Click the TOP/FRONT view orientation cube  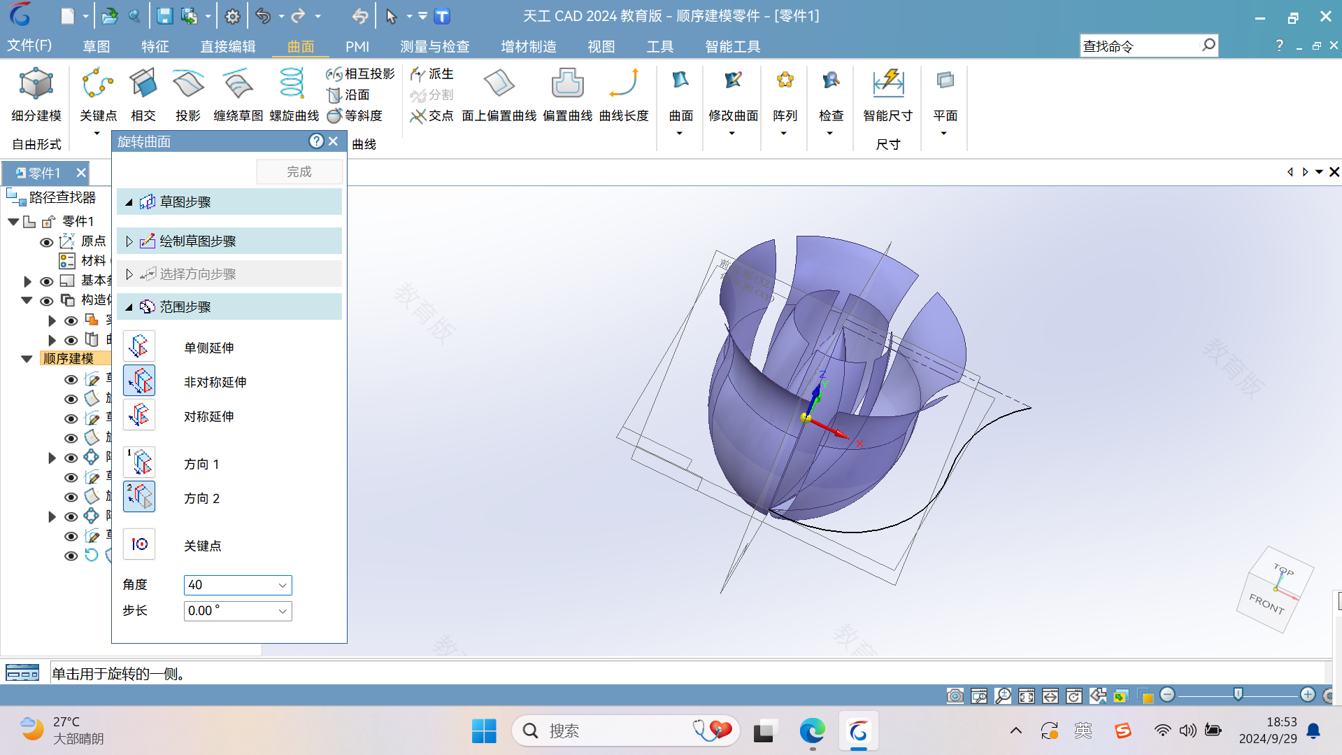[x=1275, y=590]
